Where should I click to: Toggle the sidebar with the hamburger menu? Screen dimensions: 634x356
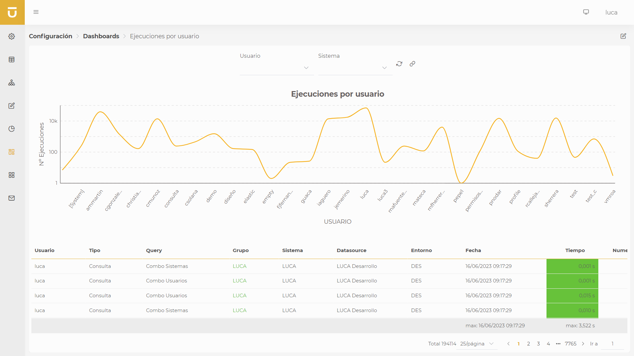pos(36,12)
